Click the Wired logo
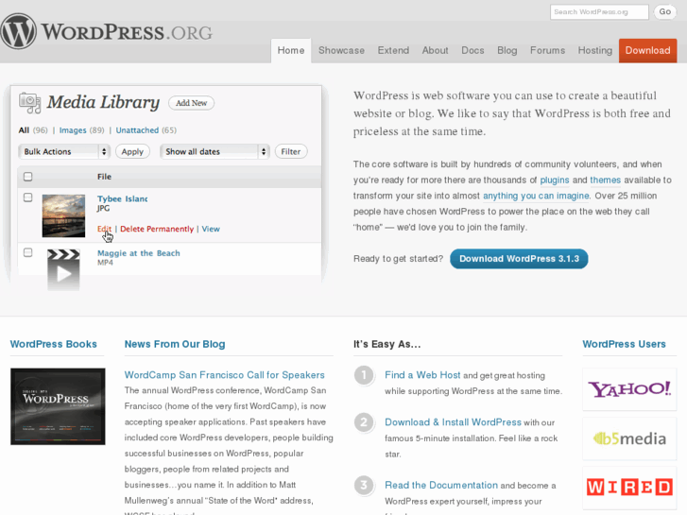The height and width of the screenshot is (515, 687). (x=629, y=487)
